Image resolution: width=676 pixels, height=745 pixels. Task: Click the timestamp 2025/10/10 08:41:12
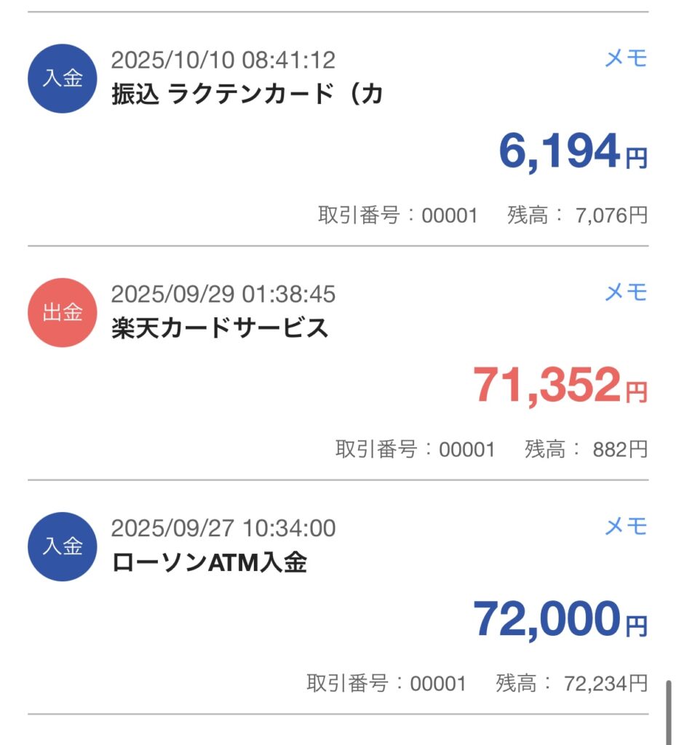223,60
